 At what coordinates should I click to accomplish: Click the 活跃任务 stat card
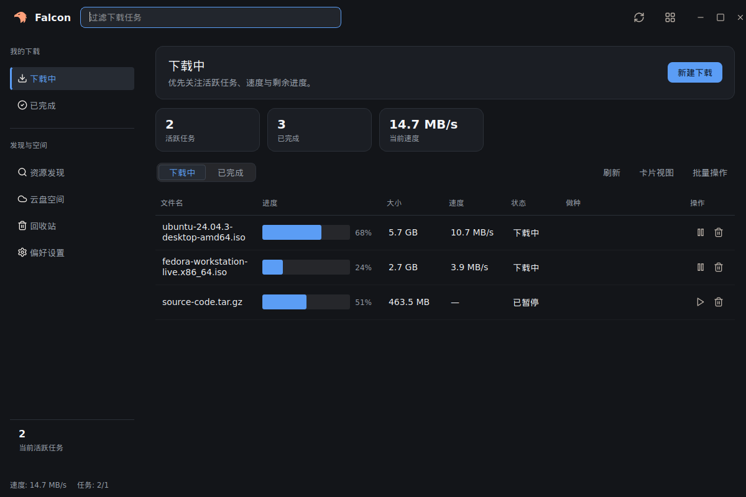pyautogui.click(x=208, y=130)
